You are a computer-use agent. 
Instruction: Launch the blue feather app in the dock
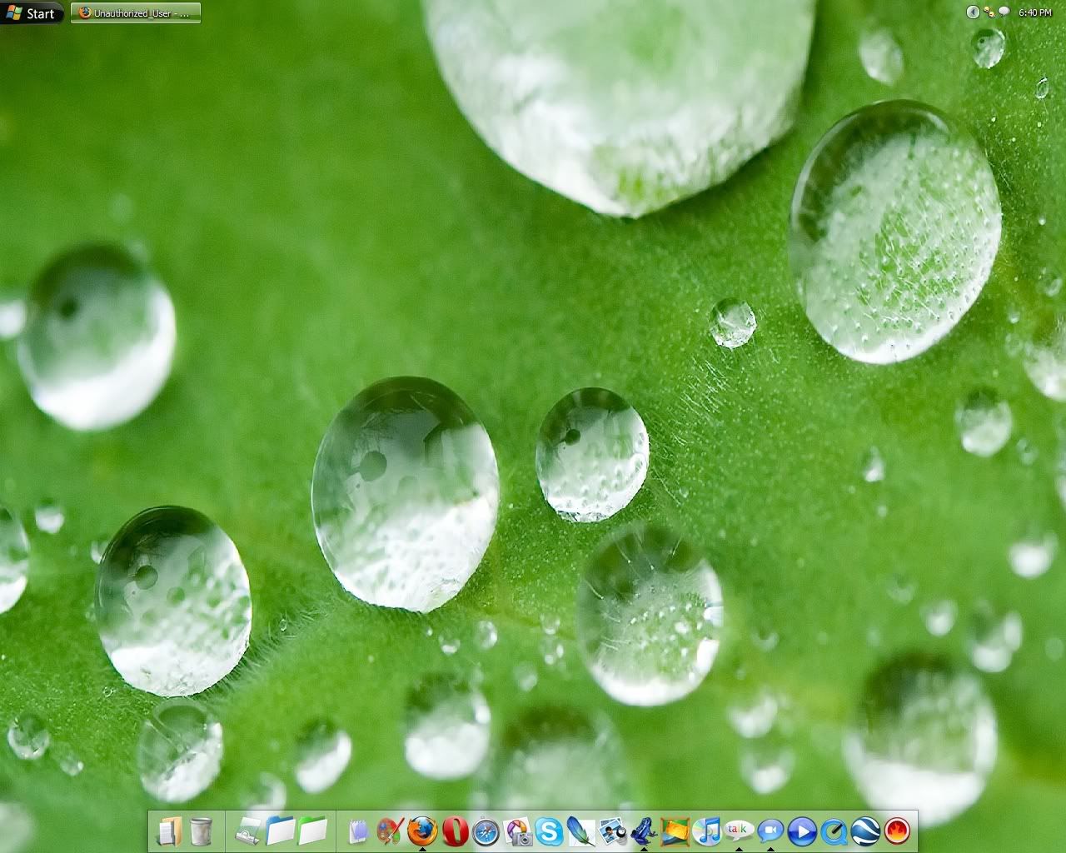pos(580,831)
